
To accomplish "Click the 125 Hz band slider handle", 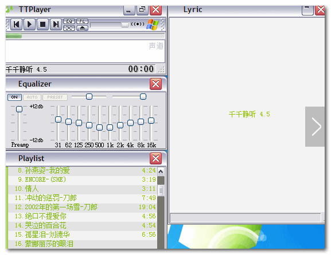I will pos(79,123).
